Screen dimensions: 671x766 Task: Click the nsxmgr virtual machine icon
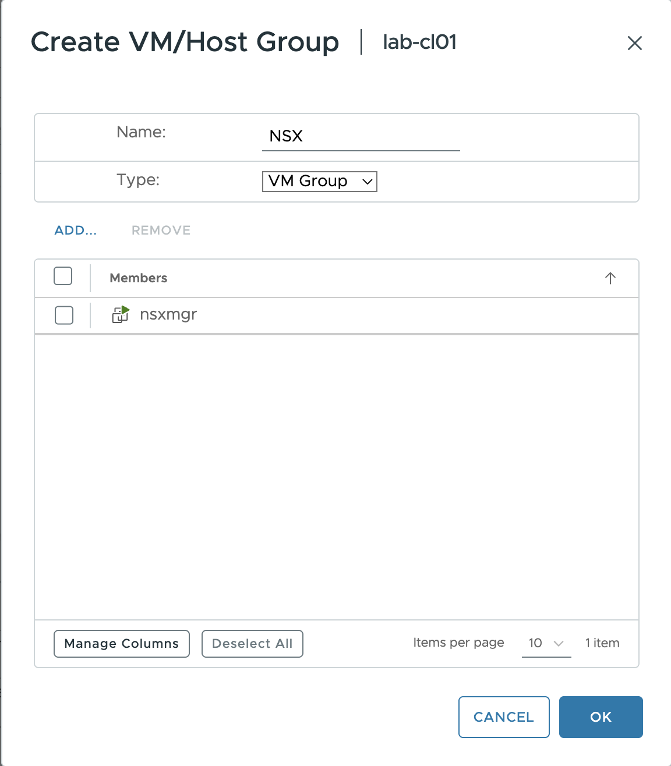point(120,314)
